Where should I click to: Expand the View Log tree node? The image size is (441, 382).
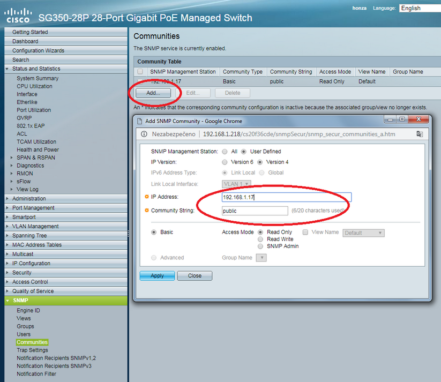pyautogui.click(x=12, y=189)
